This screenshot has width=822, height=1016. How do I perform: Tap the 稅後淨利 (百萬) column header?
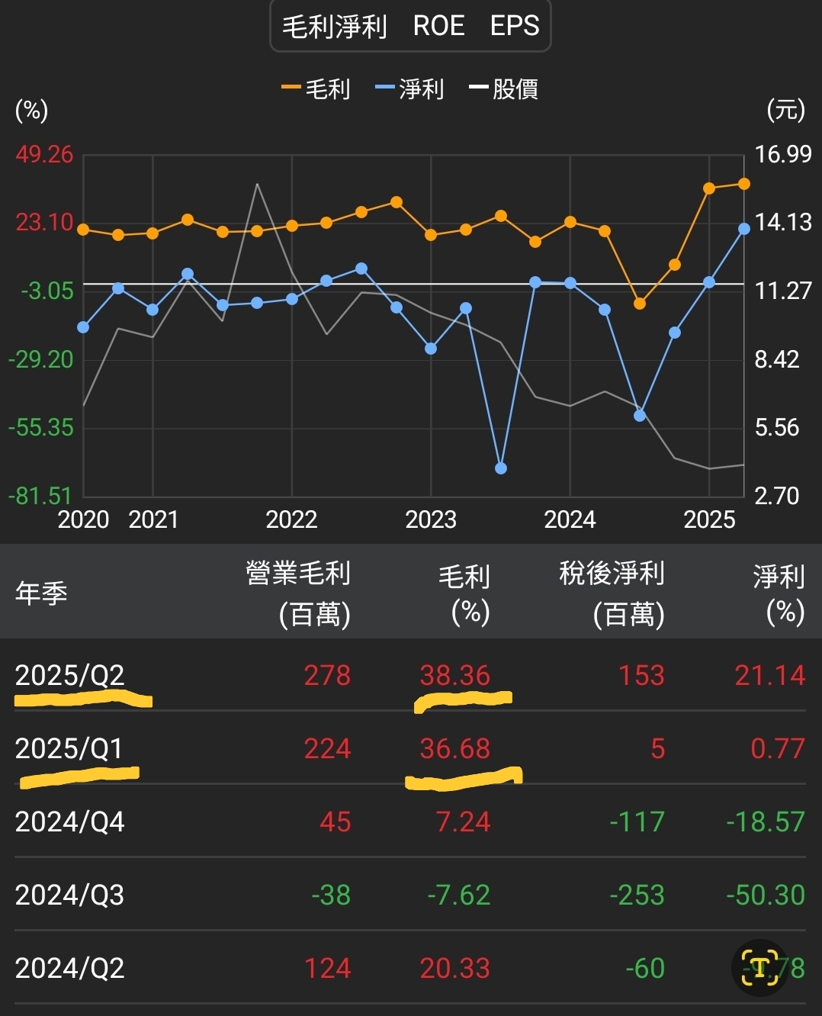click(612, 593)
